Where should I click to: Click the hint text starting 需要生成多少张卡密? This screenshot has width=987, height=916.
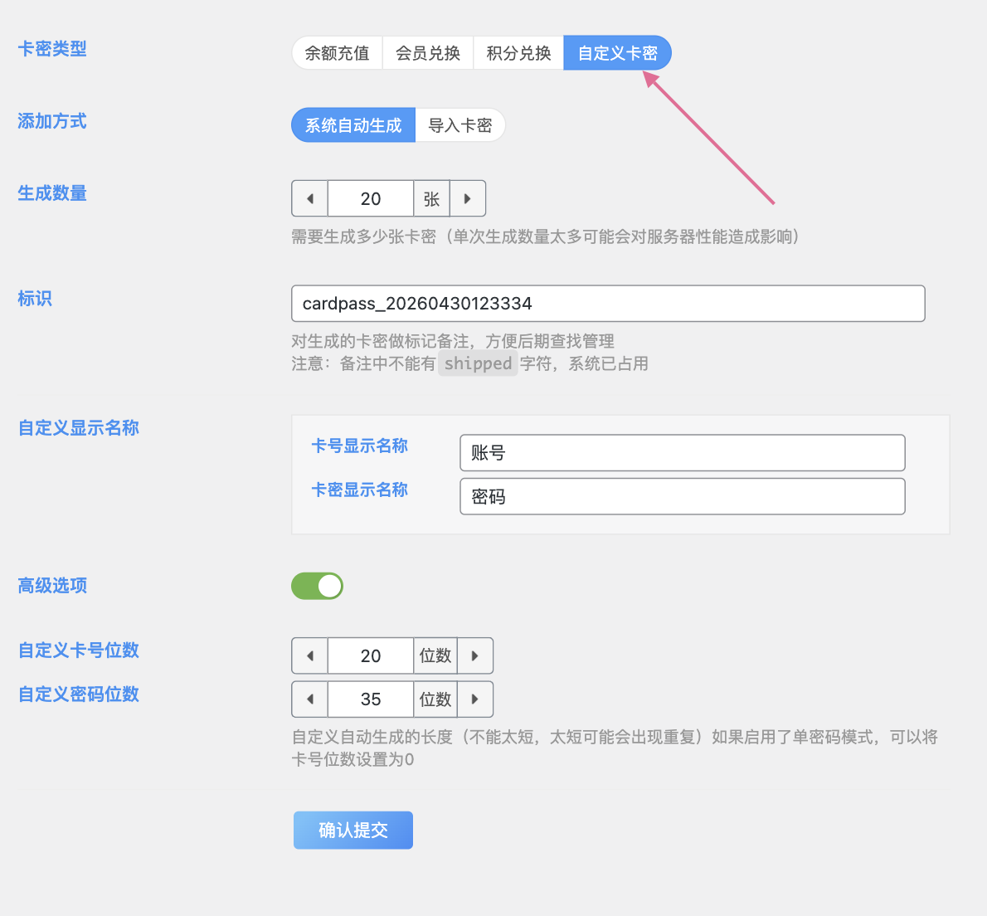pyautogui.click(x=547, y=236)
